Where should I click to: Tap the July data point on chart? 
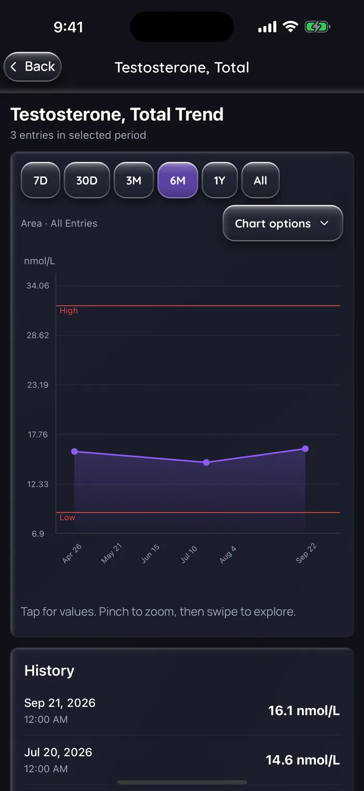[x=206, y=462]
